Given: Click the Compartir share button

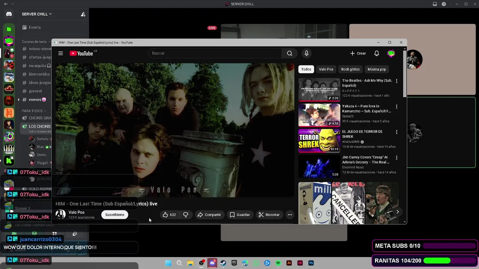Looking at the screenshot, I should (x=209, y=215).
